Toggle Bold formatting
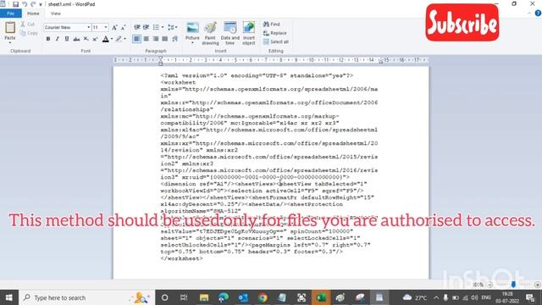 (48, 39)
